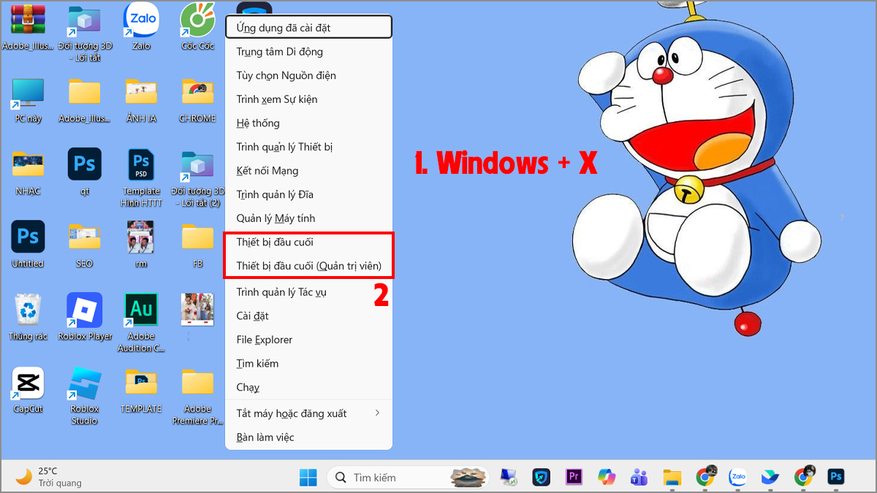Open Trình quản lý Tác vụ
This screenshot has height=493, width=877.
point(308,292)
